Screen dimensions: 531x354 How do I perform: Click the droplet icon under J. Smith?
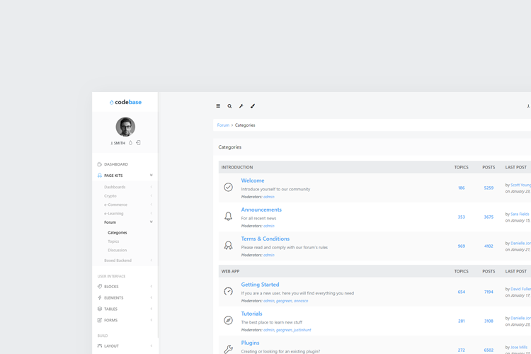(x=130, y=143)
